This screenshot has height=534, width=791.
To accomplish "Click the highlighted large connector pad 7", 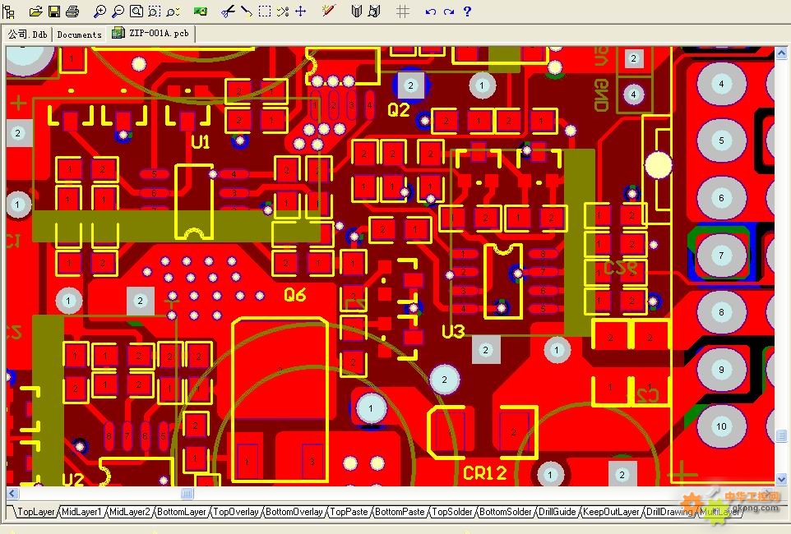I will pyautogui.click(x=721, y=255).
